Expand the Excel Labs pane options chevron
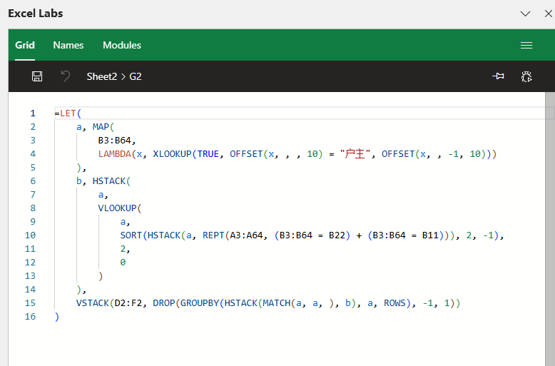This screenshot has height=366, width=555. [x=525, y=14]
